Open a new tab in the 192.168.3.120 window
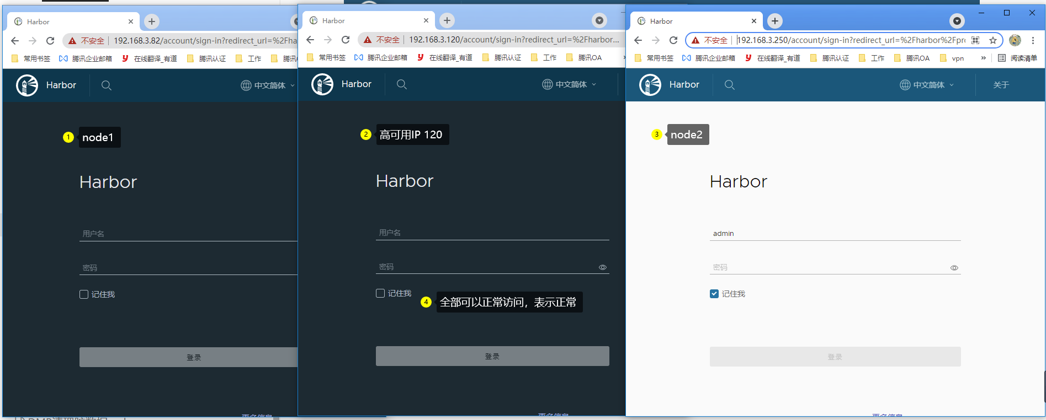1046x420 pixels. [447, 20]
